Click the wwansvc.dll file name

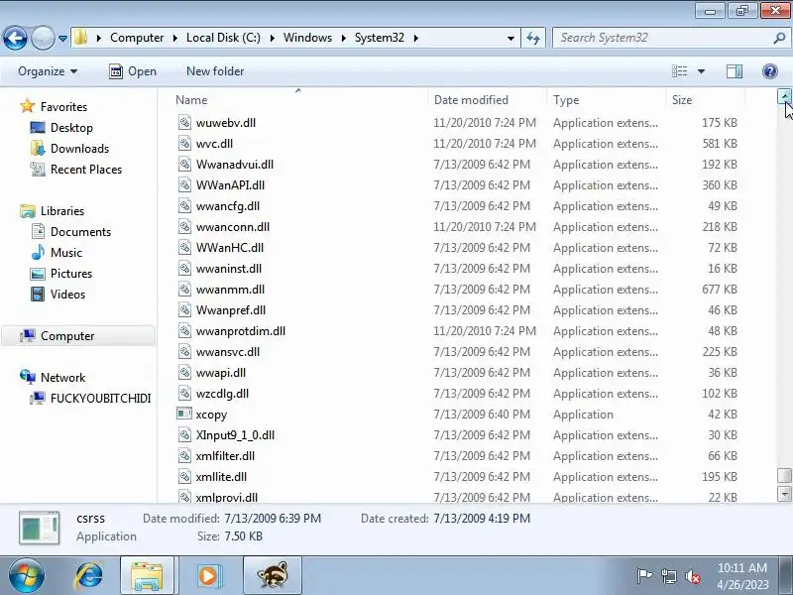(228, 352)
